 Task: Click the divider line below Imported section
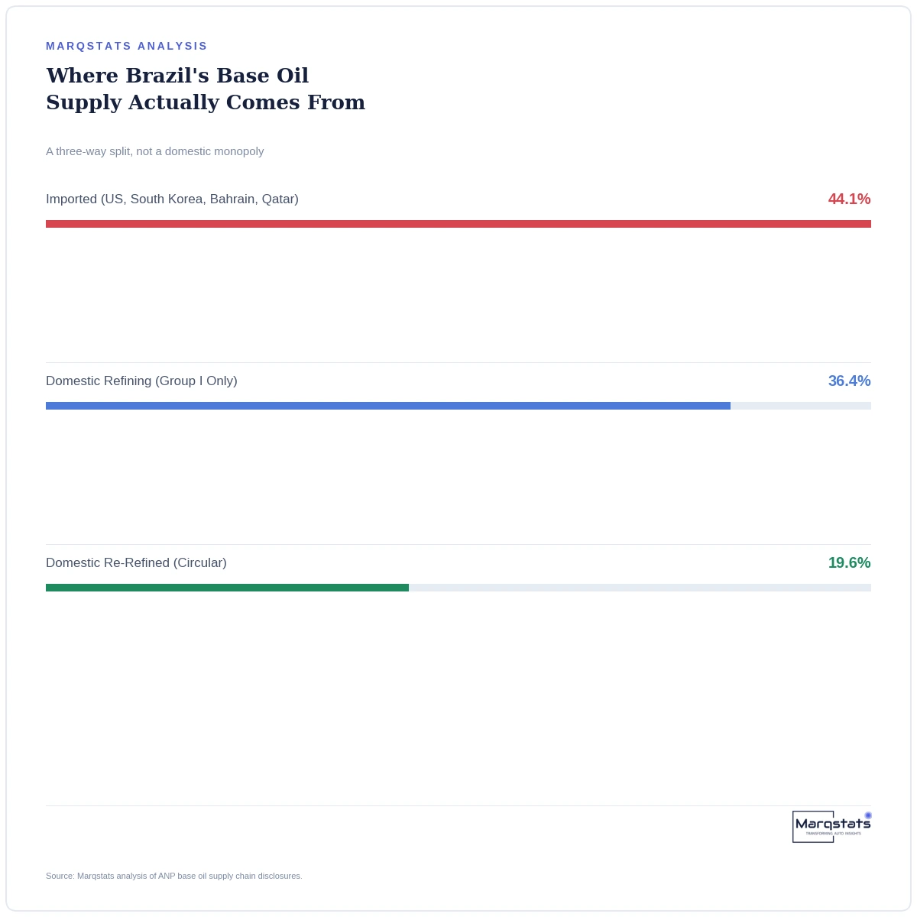click(x=458, y=362)
